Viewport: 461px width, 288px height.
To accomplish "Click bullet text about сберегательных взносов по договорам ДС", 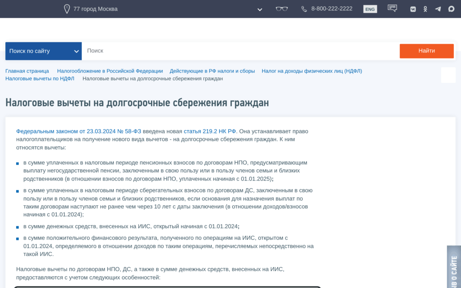I will pos(168,202).
